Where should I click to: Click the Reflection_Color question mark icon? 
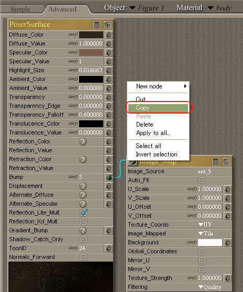coord(83,142)
